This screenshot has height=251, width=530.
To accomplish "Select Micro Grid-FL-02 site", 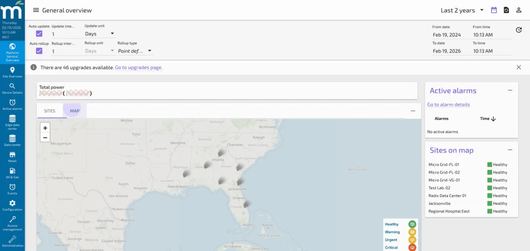I will coord(444,172).
